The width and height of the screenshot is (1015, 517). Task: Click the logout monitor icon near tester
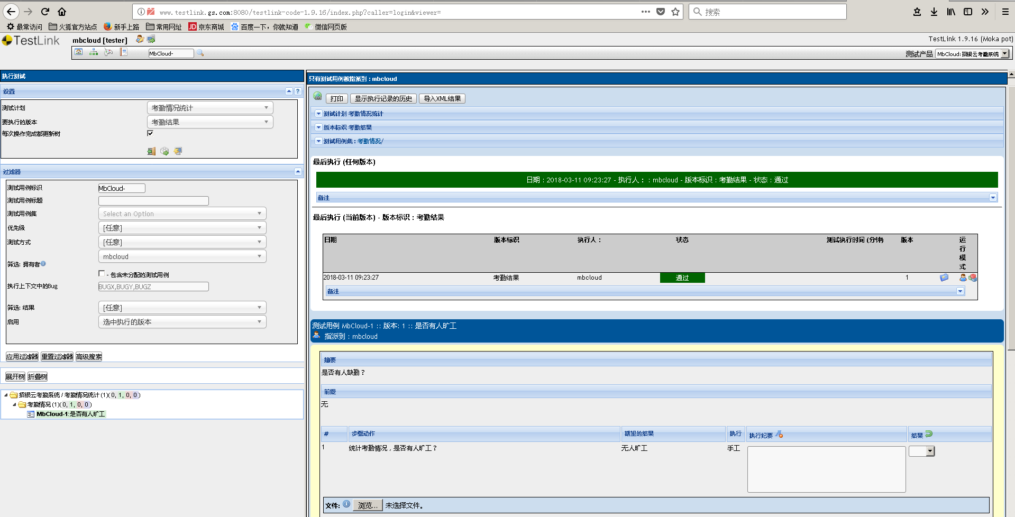tap(151, 39)
